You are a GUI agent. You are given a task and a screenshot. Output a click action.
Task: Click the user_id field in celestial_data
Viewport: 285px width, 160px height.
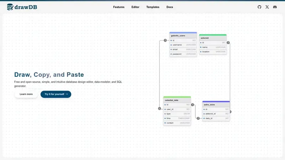point(177,109)
